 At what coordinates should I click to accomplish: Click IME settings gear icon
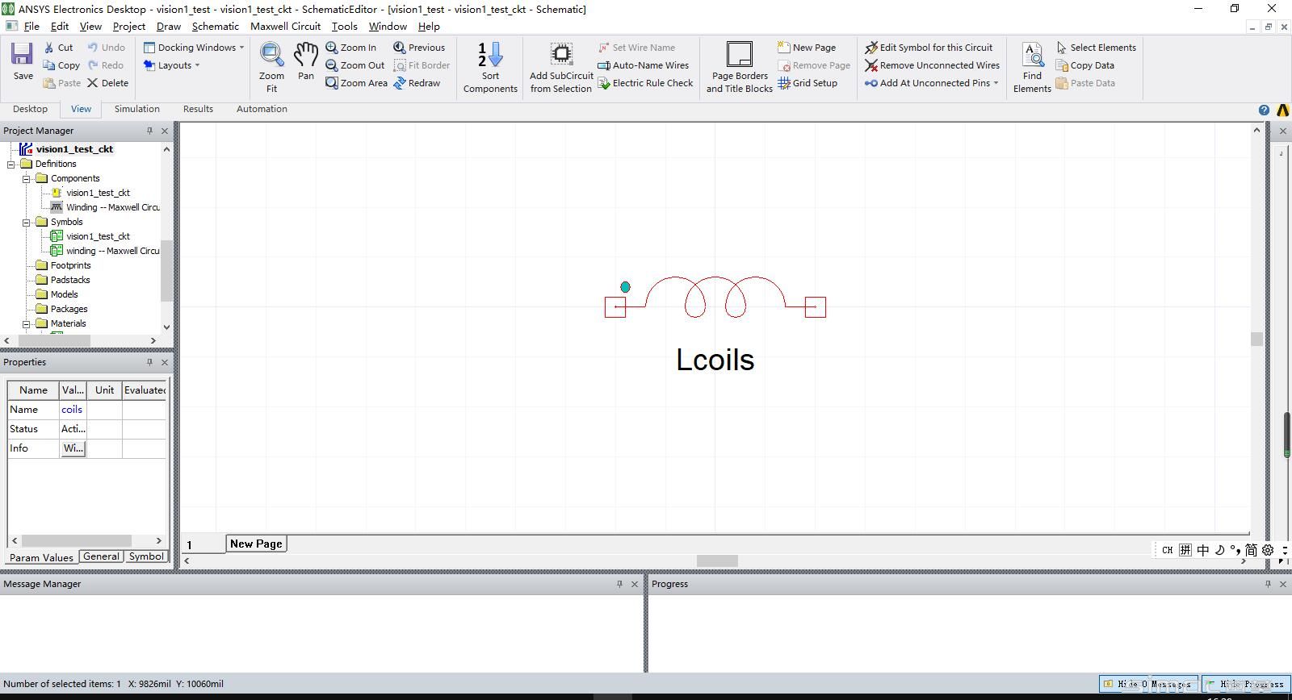[x=1268, y=550]
